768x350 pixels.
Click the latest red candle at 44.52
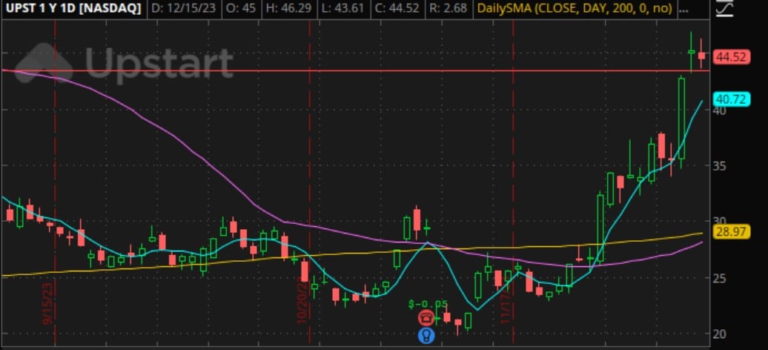click(x=701, y=55)
